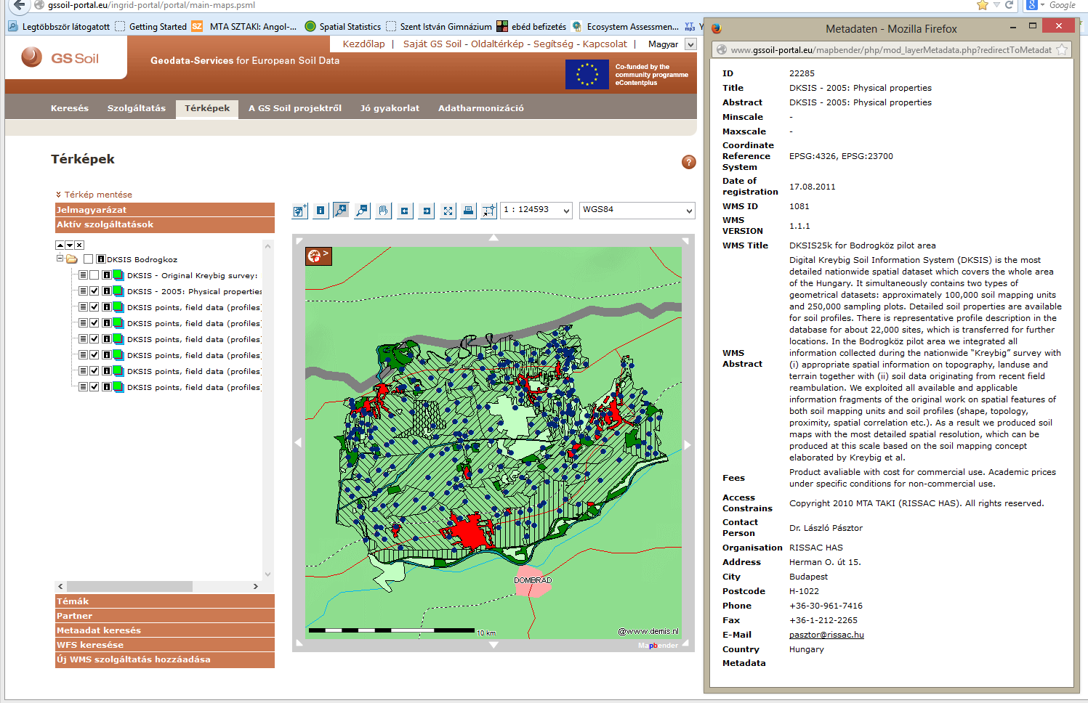Zoom to full extent icon
Screen dimensions: 1088x703
click(x=448, y=211)
